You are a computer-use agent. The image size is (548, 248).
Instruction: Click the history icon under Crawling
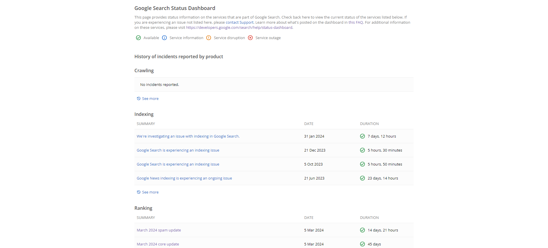pyautogui.click(x=139, y=98)
